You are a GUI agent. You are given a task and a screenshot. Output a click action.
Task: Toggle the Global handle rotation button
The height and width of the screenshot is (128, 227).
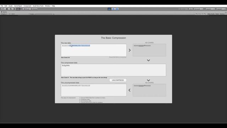pyautogui.click(x=34, y=9)
